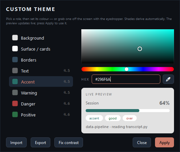This screenshot has height=152, width=180.
Task: Click the Danger contrast value 4.6
Action: pyautogui.click(x=67, y=103)
